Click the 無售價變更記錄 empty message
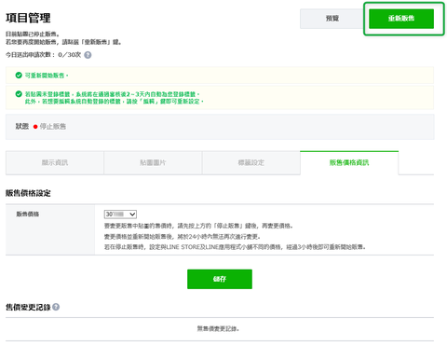447x360 pixels. click(218, 328)
